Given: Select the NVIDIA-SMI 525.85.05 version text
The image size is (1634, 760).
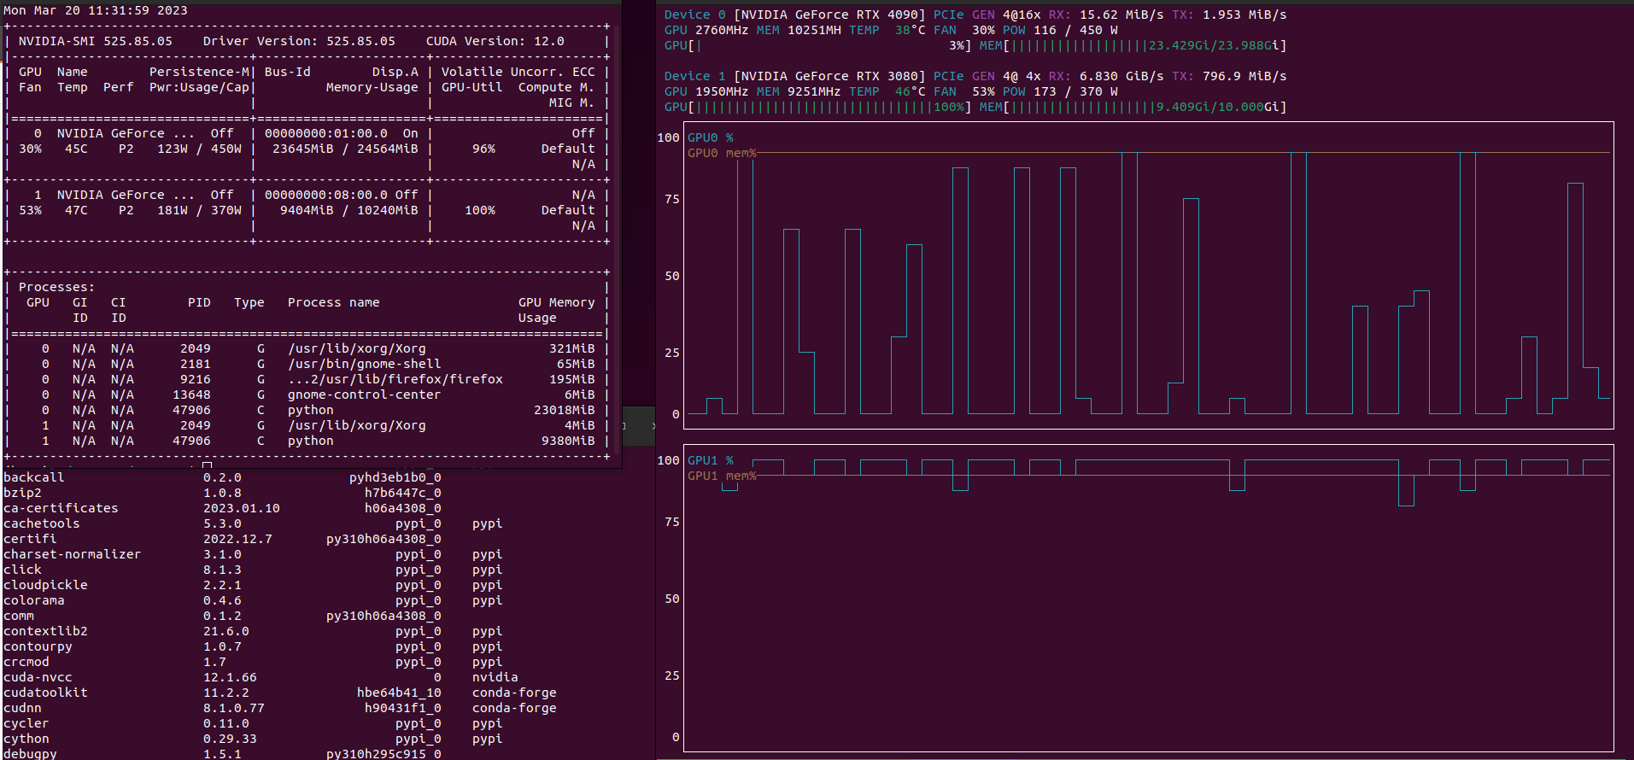Looking at the screenshot, I should tap(96, 41).
